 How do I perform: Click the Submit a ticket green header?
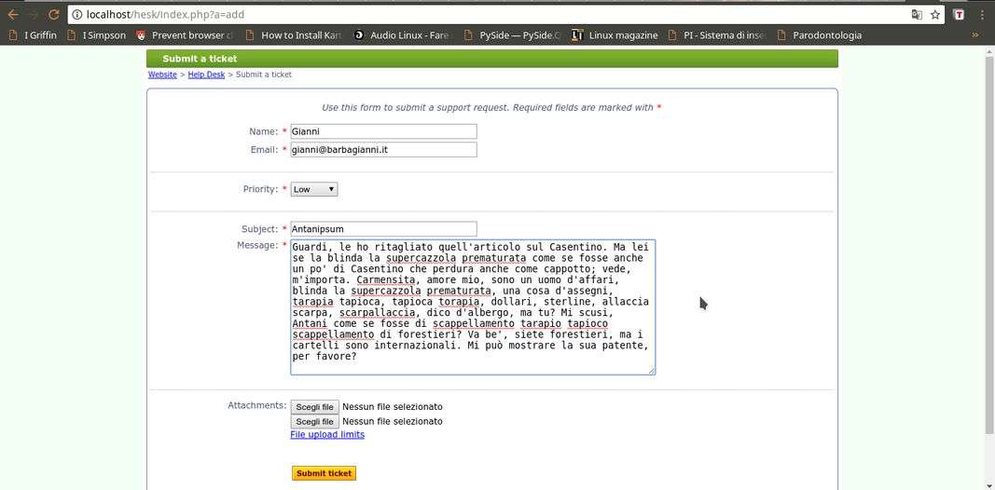(x=491, y=59)
